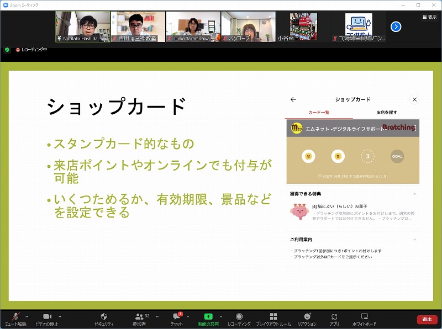Click the red Leave meeting button
The height and width of the screenshot is (329, 442).
[427, 320]
